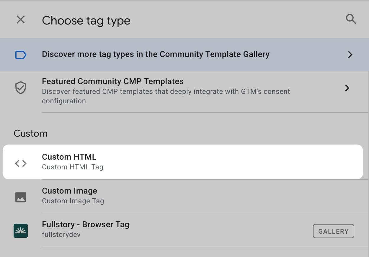
Task: Click the Custom HTML Tag subtitle
Action: pyautogui.click(x=73, y=167)
